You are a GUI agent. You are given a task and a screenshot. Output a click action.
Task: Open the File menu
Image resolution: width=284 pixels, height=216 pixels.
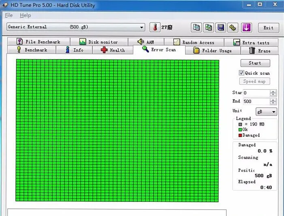click(9, 15)
